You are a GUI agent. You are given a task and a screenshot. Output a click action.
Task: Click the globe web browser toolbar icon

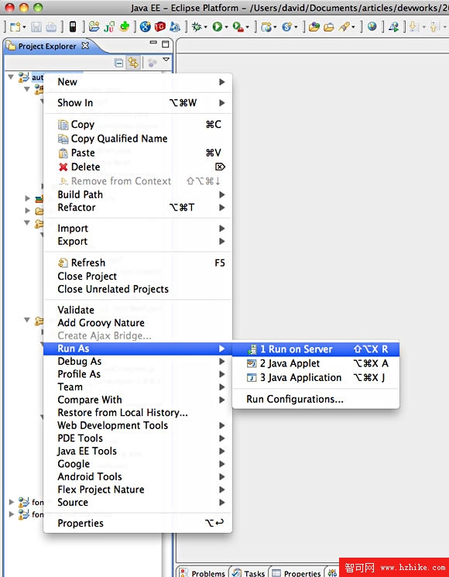pyautogui.click(x=372, y=26)
